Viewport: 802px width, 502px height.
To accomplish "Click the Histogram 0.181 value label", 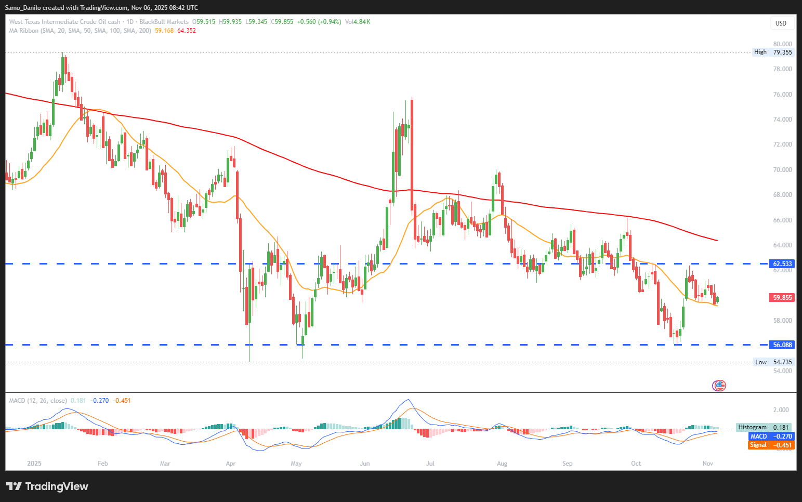I will click(x=764, y=427).
